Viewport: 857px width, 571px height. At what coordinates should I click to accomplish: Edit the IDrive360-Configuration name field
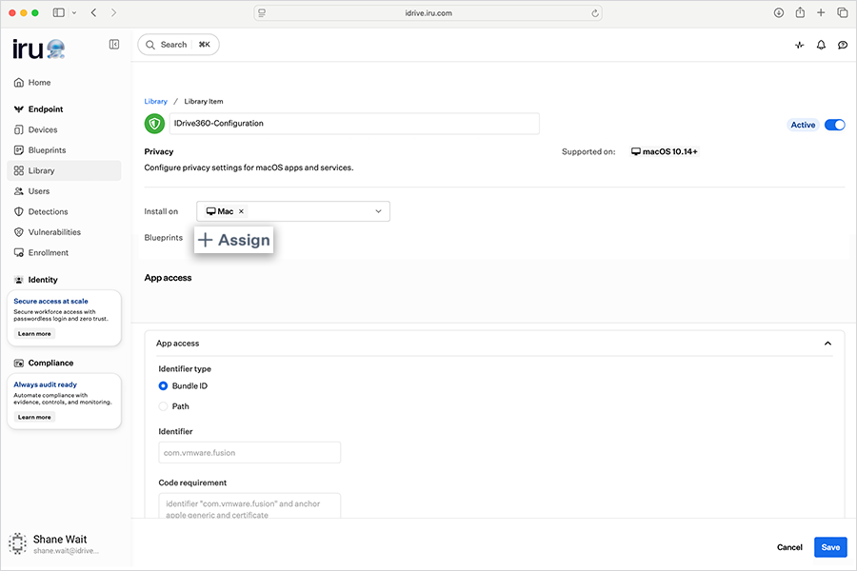coord(354,124)
